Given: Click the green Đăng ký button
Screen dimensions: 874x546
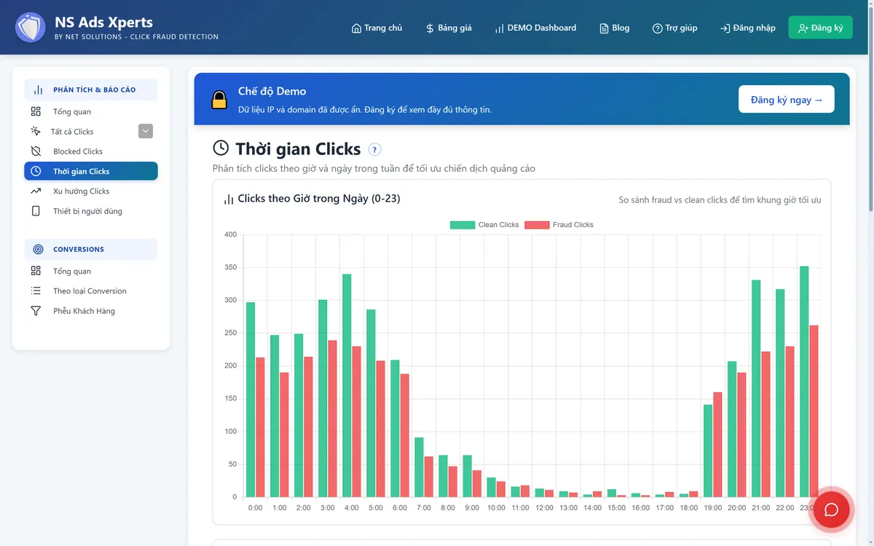Looking at the screenshot, I should click(x=820, y=28).
